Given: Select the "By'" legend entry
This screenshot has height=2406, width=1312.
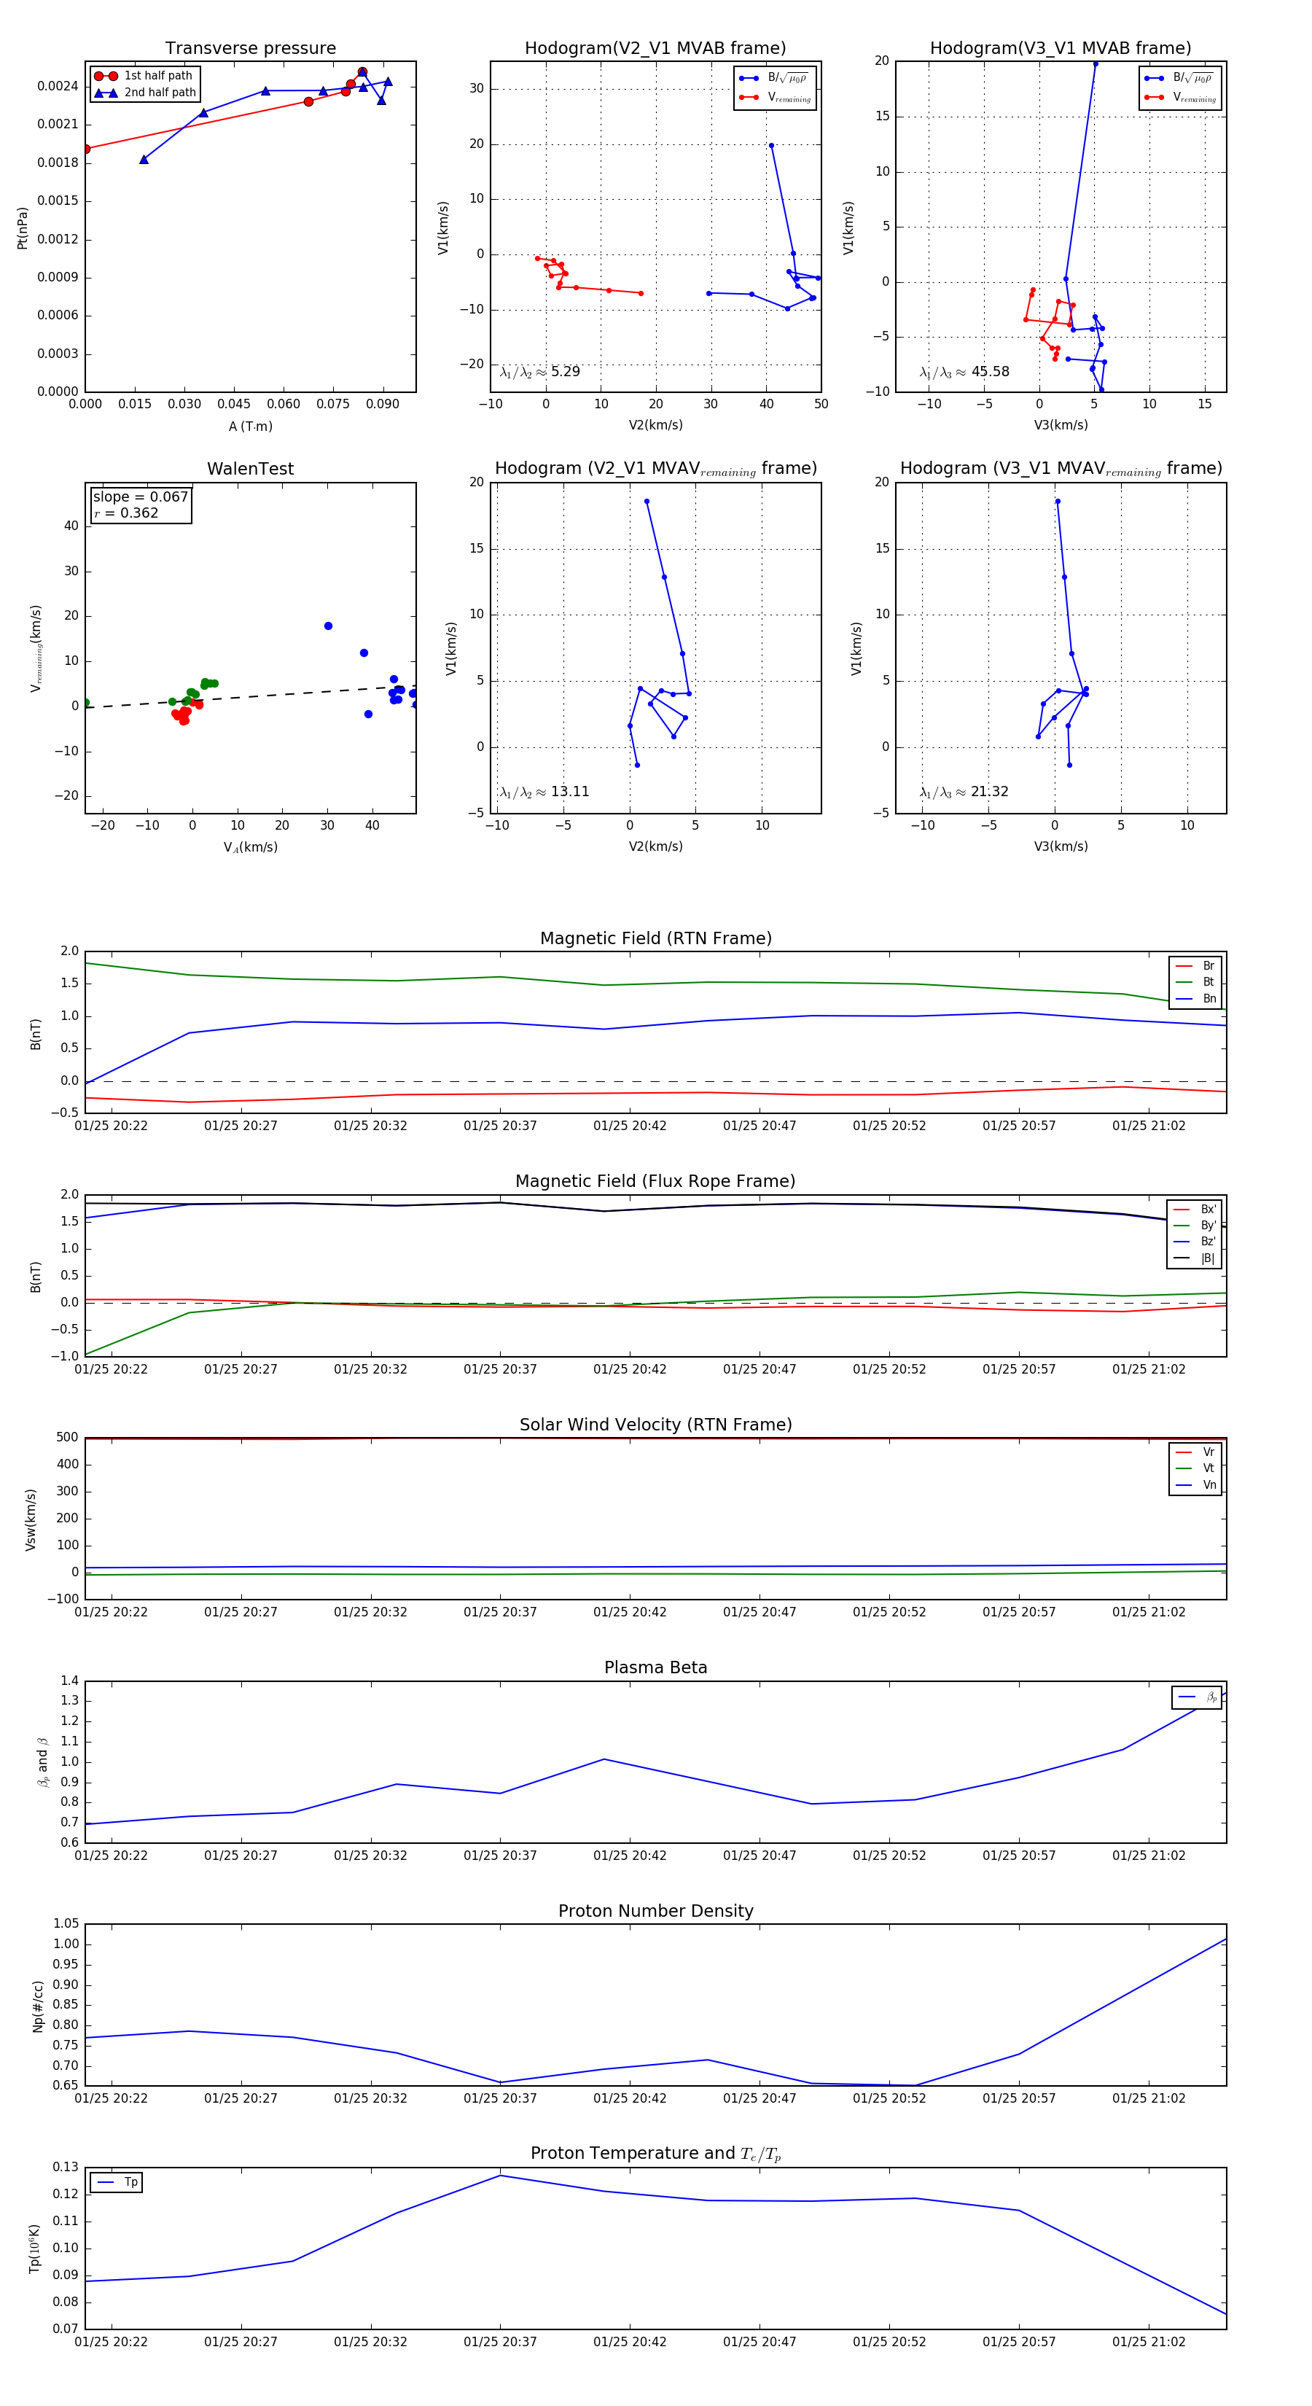Looking at the screenshot, I should click(1195, 1226).
